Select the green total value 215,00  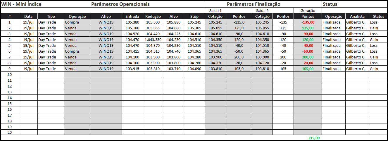314,138
